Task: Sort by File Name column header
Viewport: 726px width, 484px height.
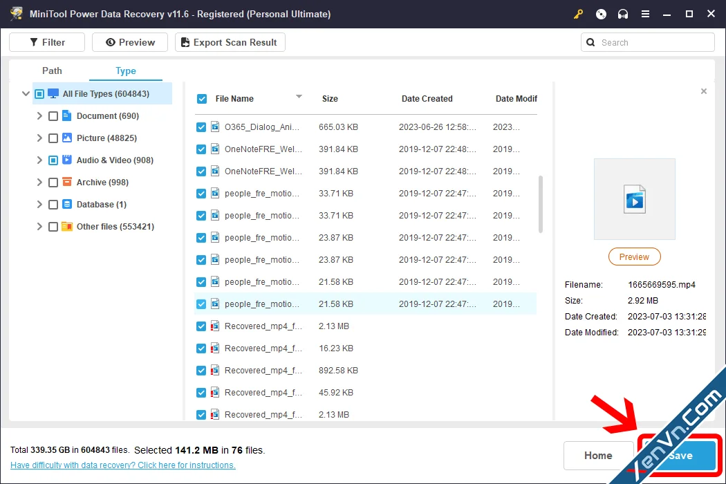Action: [x=234, y=99]
